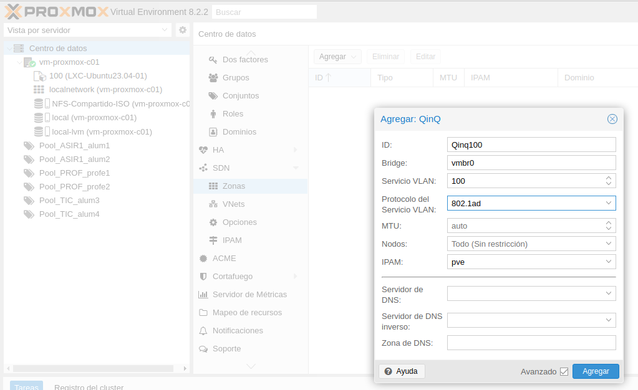Click Dominios address book icon

tap(213, 131)
